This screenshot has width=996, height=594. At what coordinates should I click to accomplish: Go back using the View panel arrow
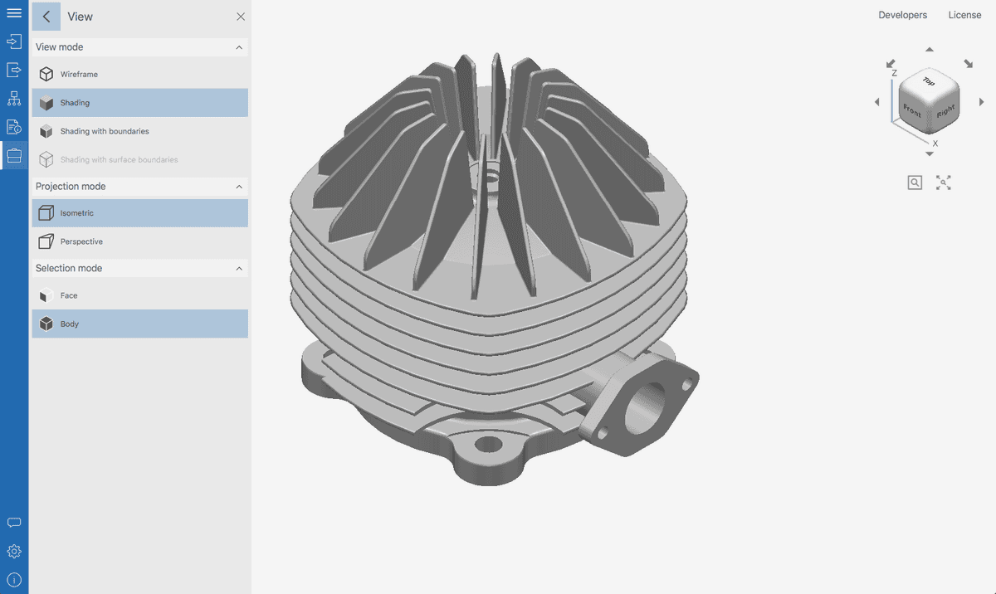click(x=46, y=17)
